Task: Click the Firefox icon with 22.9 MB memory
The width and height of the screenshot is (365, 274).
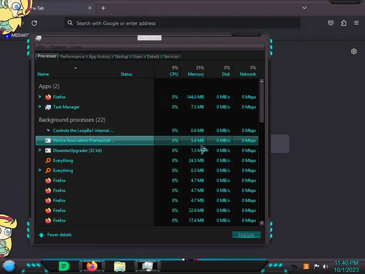Action: coord(48,210)
